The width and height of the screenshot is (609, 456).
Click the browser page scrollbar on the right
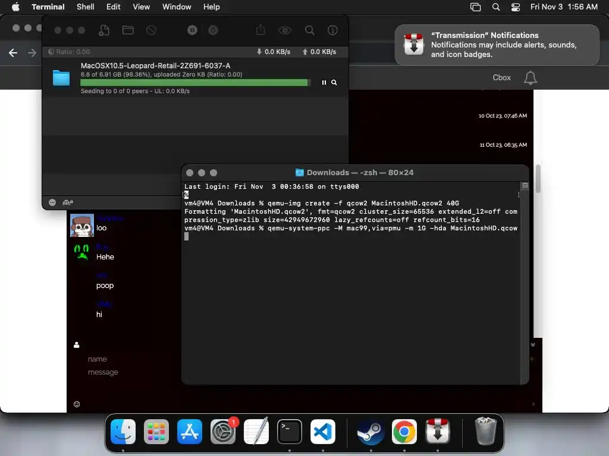pyautogui.click(x=538, y=178)
